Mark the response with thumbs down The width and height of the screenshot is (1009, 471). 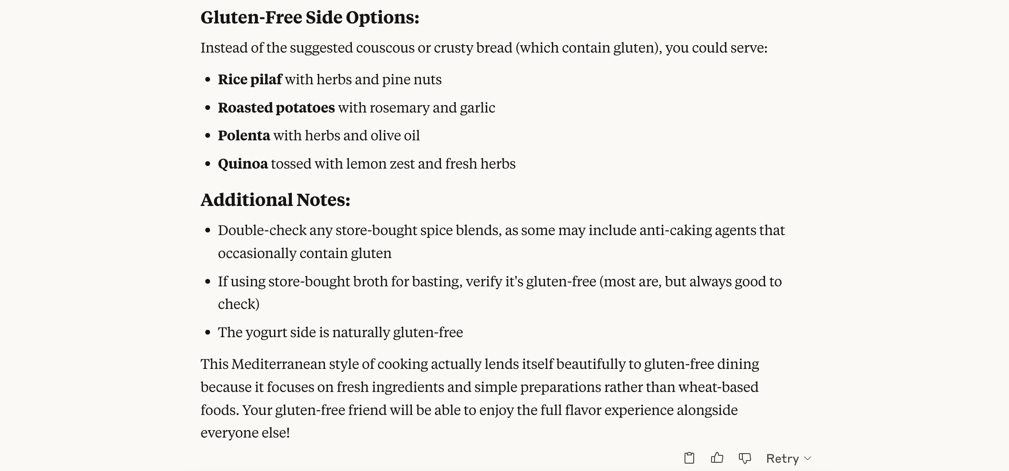[745, 458]
